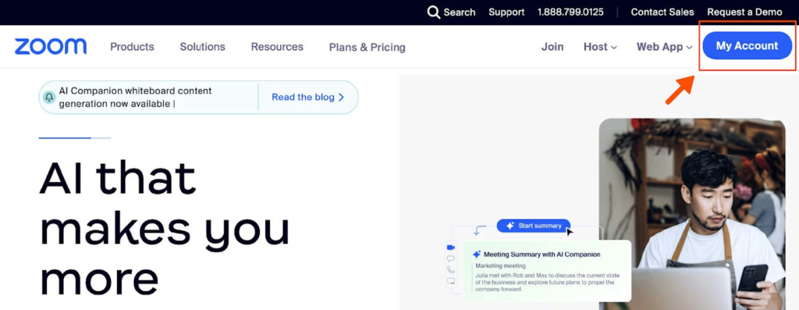Click the Search magnifying glass icon
The image size is (799, 310).
pos(434,12)
